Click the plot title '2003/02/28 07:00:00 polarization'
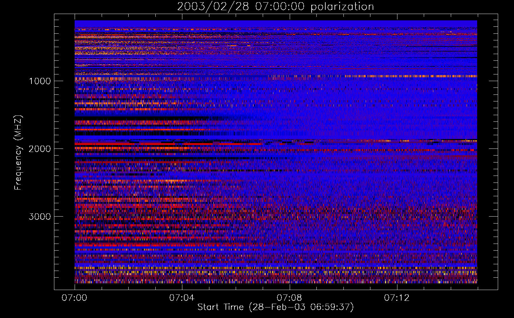Viewport: 514px width, 318px height. 275,7
